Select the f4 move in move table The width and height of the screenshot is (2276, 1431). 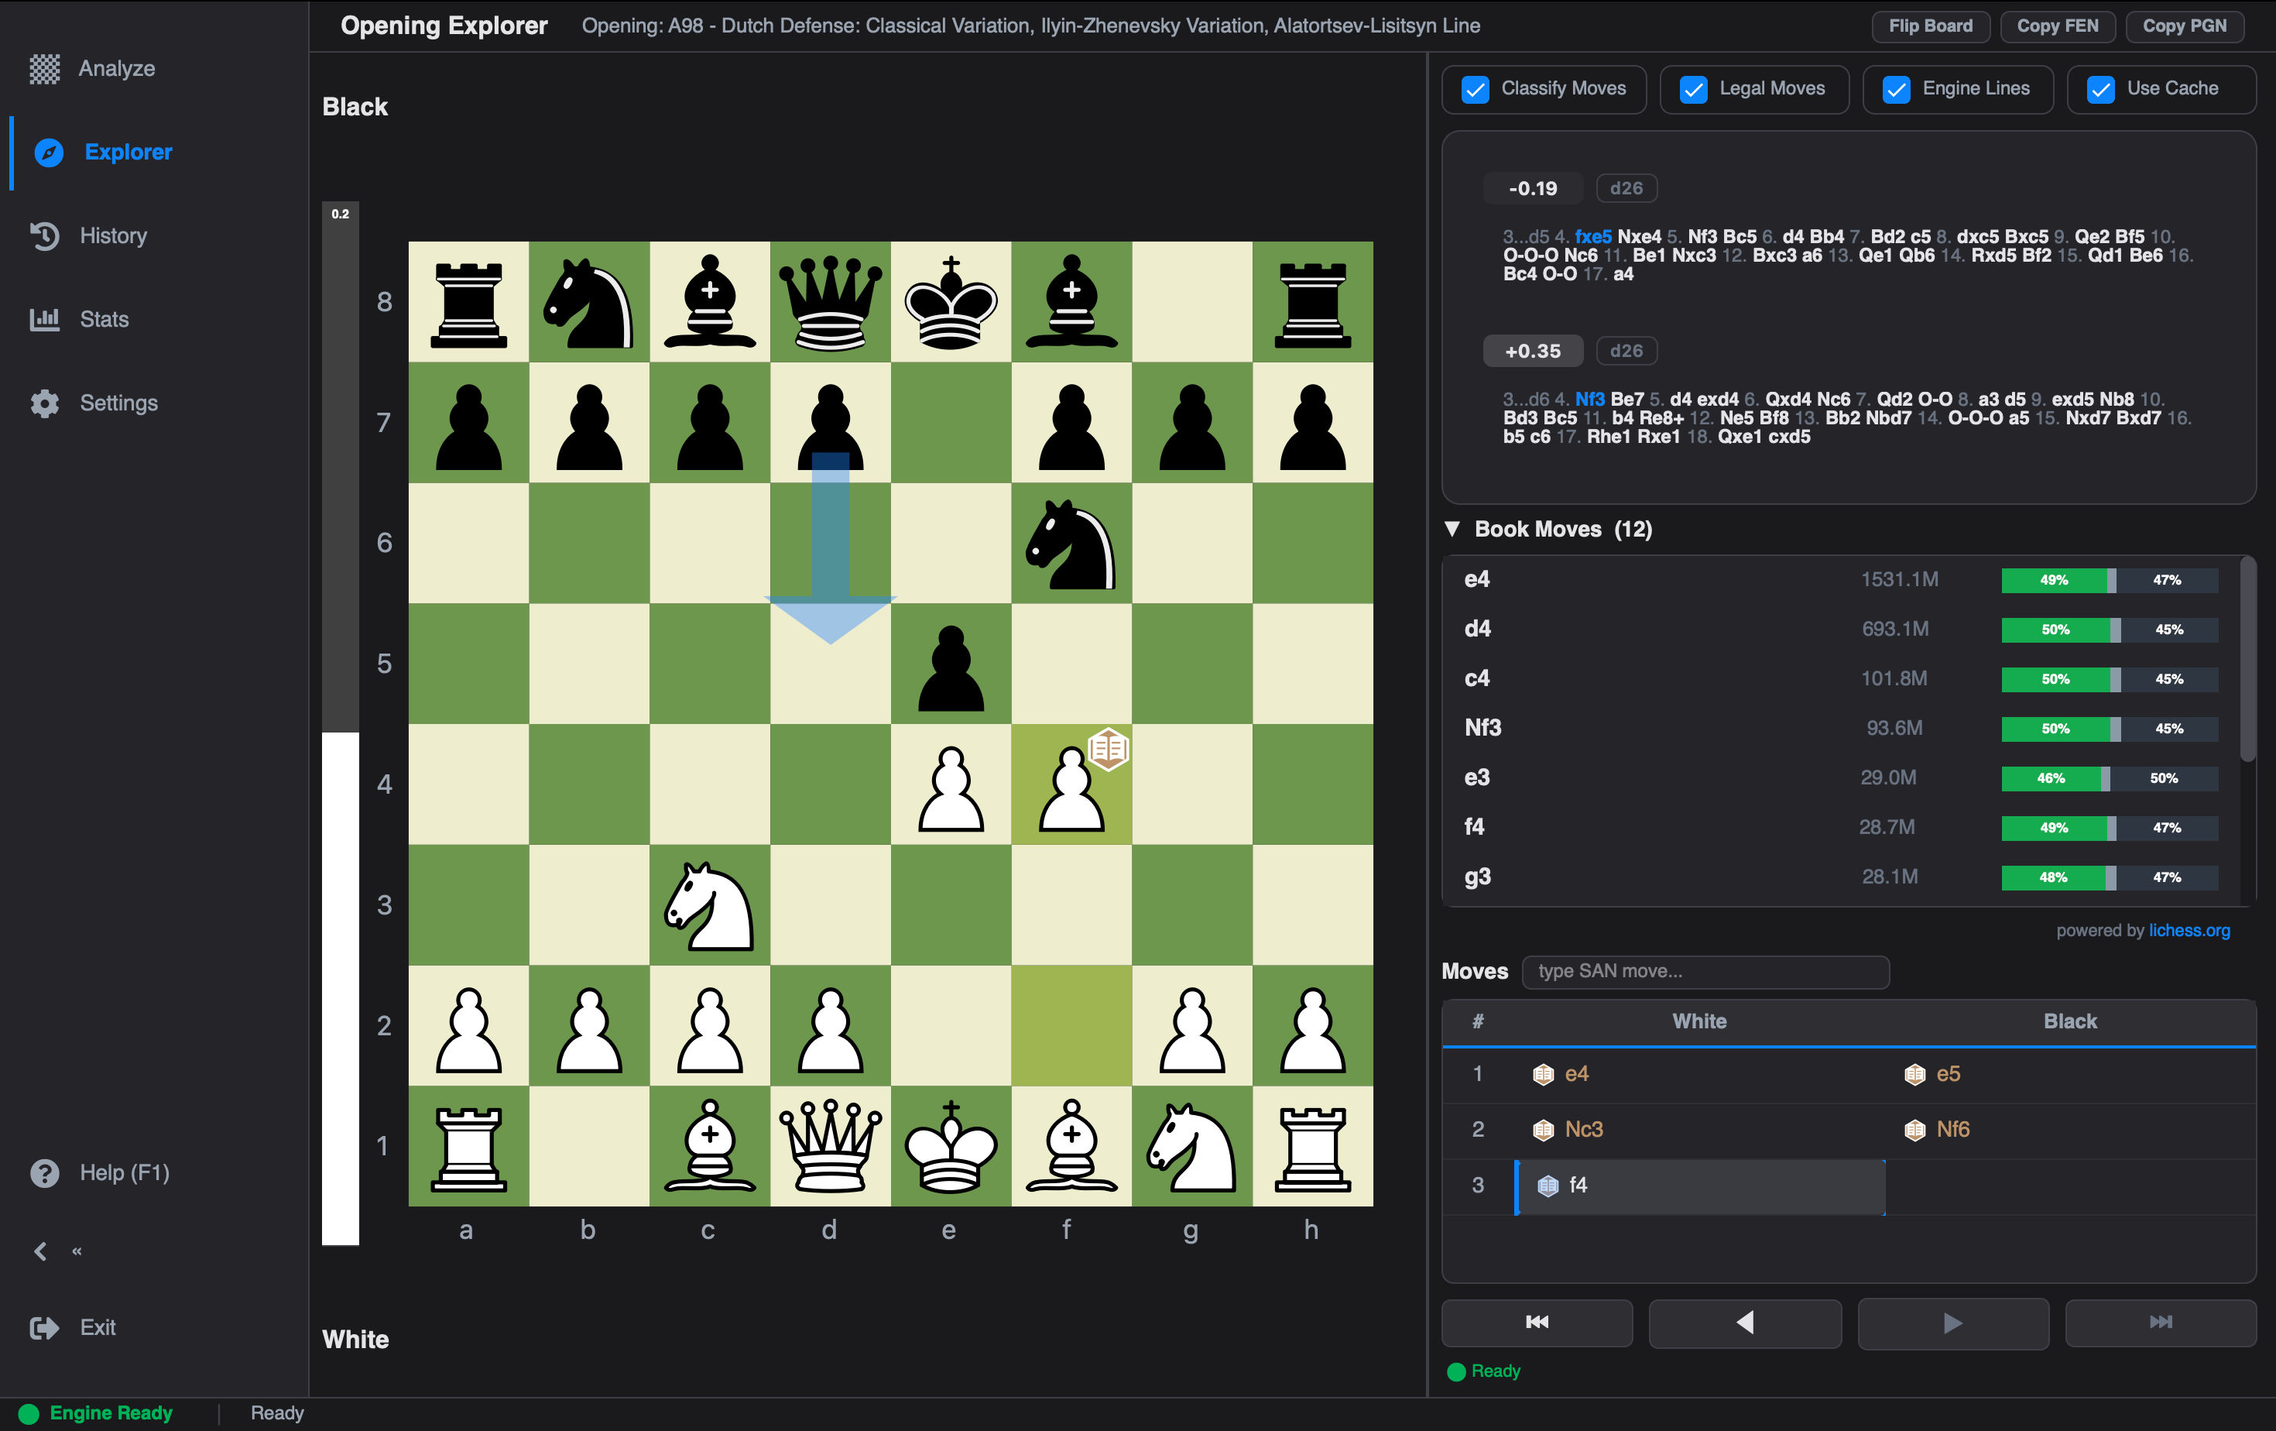pos(1699,1186)
